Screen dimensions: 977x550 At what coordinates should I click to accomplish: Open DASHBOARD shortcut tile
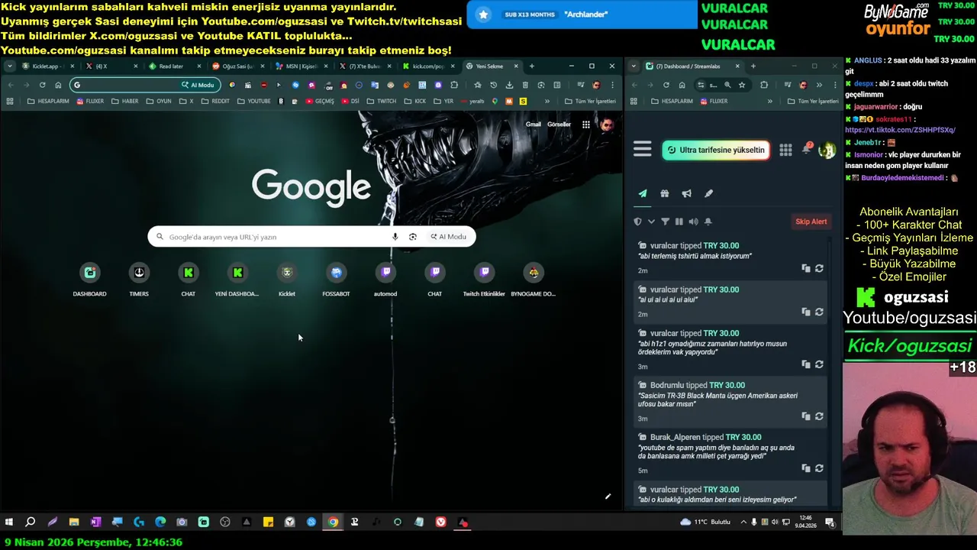(x=89, y=280)
